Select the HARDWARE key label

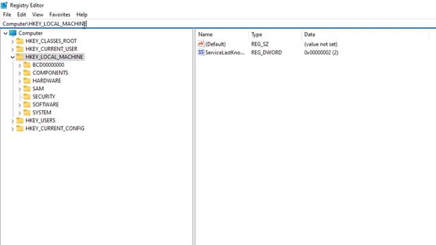click(47, 80)
